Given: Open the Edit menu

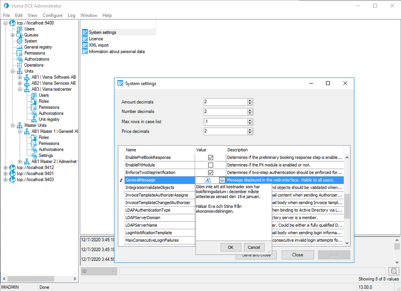Looking at the screenshot, I should tap(19, 15).
